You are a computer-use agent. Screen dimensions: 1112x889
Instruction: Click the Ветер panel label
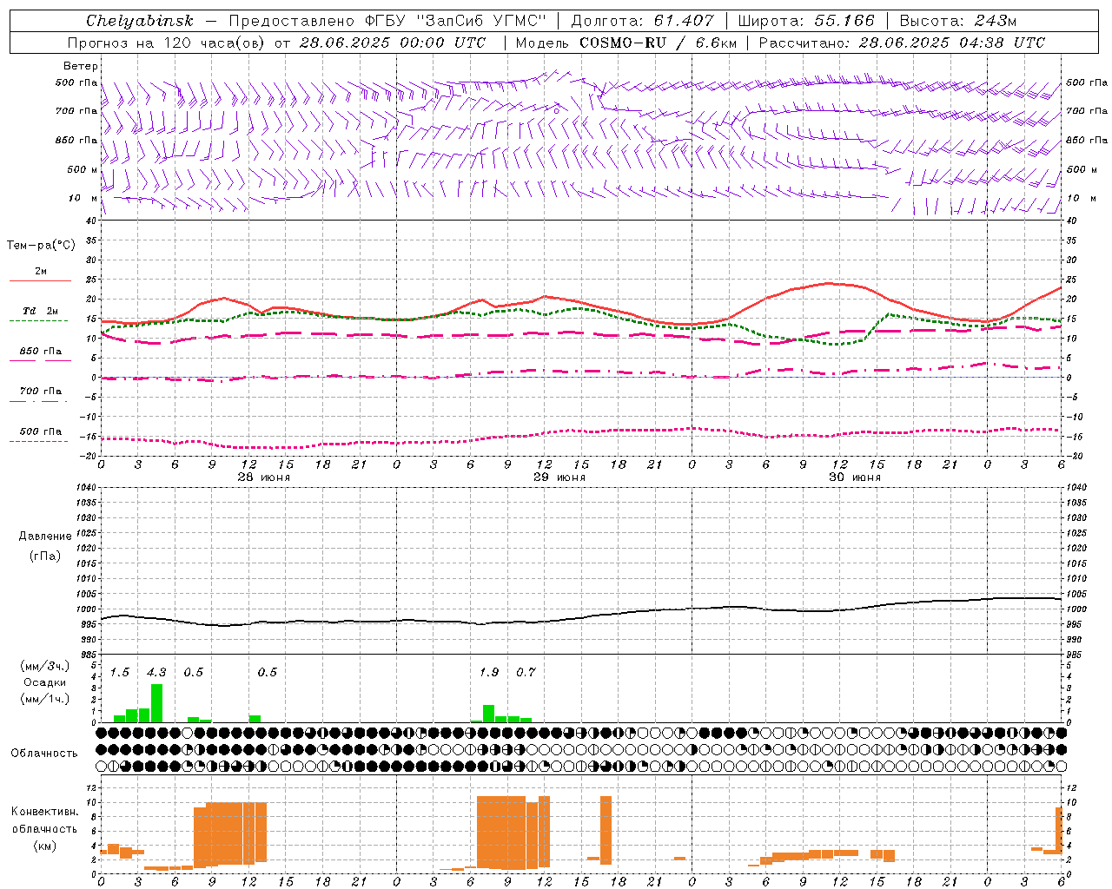(81, 66)
